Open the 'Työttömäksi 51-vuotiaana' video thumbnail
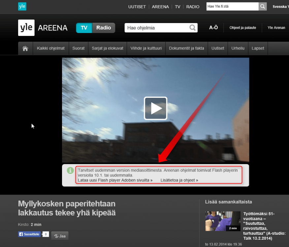289x247 pixels. tap(223, 221)
